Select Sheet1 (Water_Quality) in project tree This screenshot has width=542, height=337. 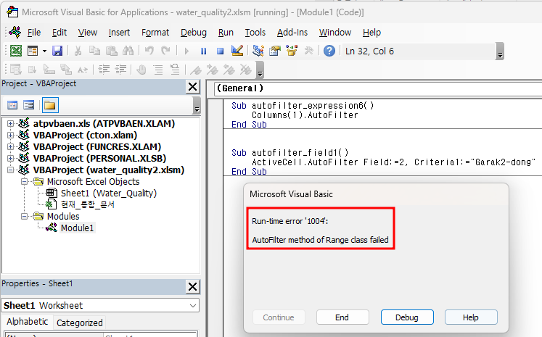tap(109, 194)
